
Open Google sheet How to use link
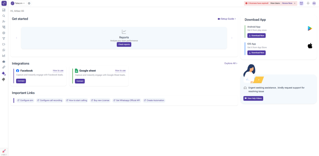(120, 71)
